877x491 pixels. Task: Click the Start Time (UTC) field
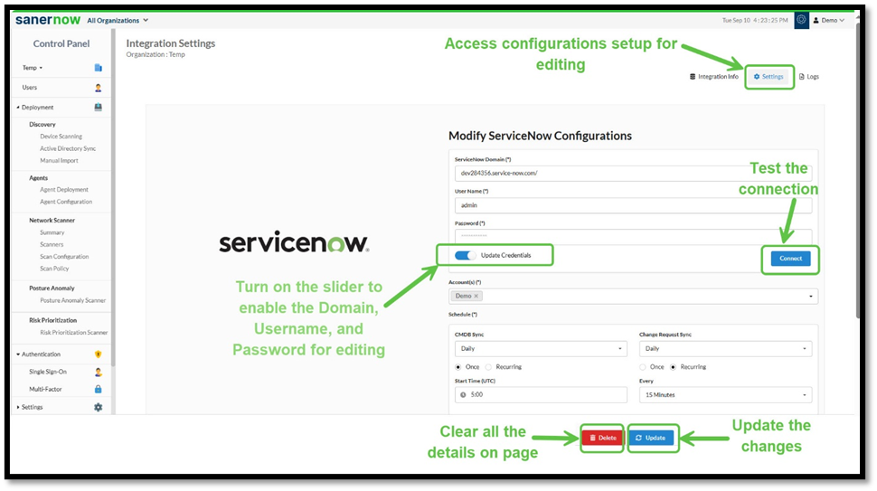pyautogui.click(x=541, y=395)
